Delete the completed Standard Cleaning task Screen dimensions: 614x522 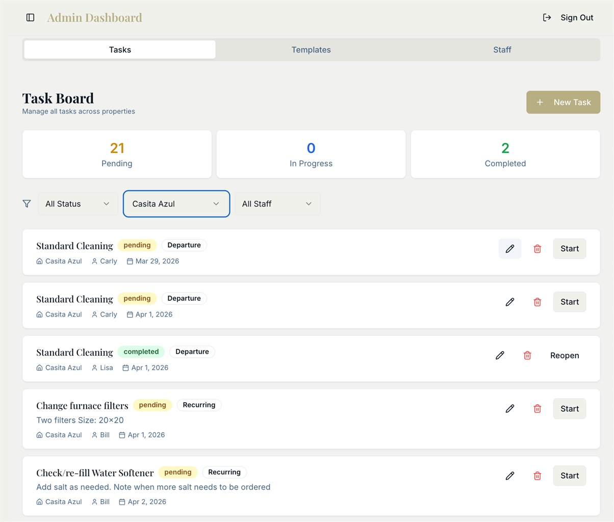(x=528, y=355)
